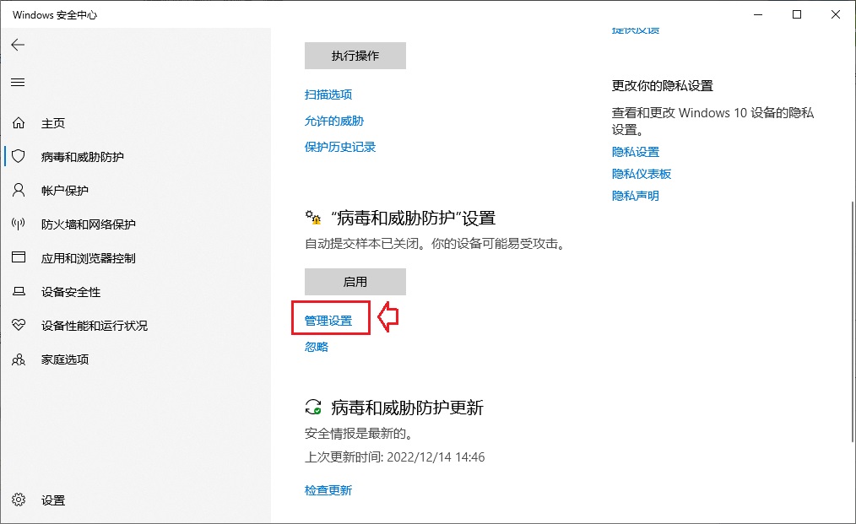
Task: Click the 忽略 link
Action: [x=316, y=347]
